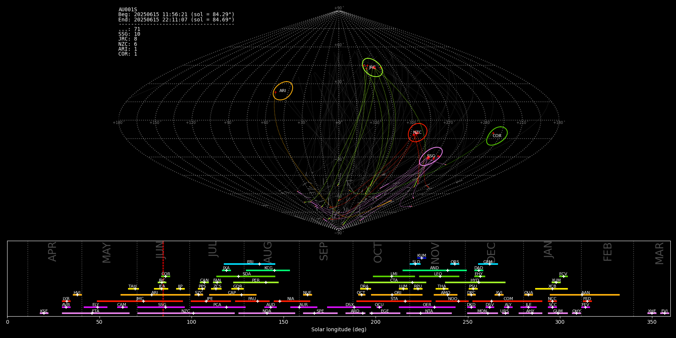Click the CAP shower label in timeline
676x338 pixels.
pos(232,293)
